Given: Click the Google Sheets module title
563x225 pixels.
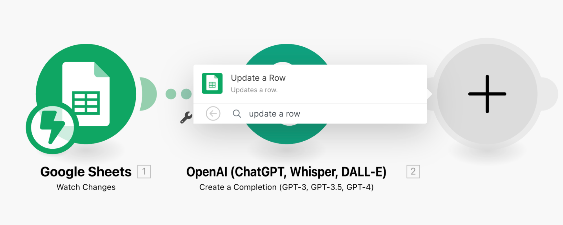Looking at the screenshot, I should [x=86, y=172].
